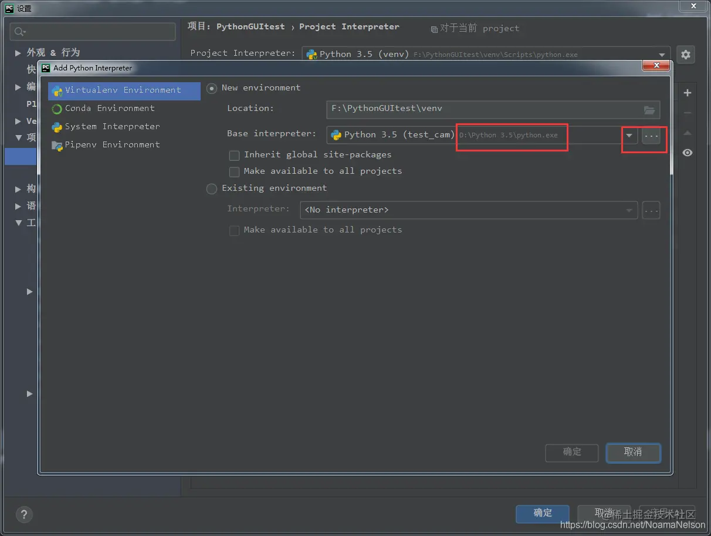
Task: Click the plus add package icon
Action: (688, 93)
